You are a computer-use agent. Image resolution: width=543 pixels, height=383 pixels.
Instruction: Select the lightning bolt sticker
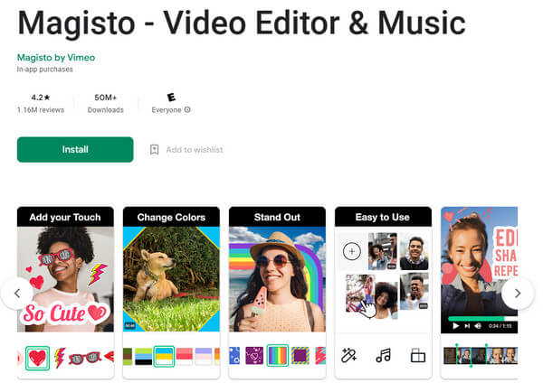60,358
